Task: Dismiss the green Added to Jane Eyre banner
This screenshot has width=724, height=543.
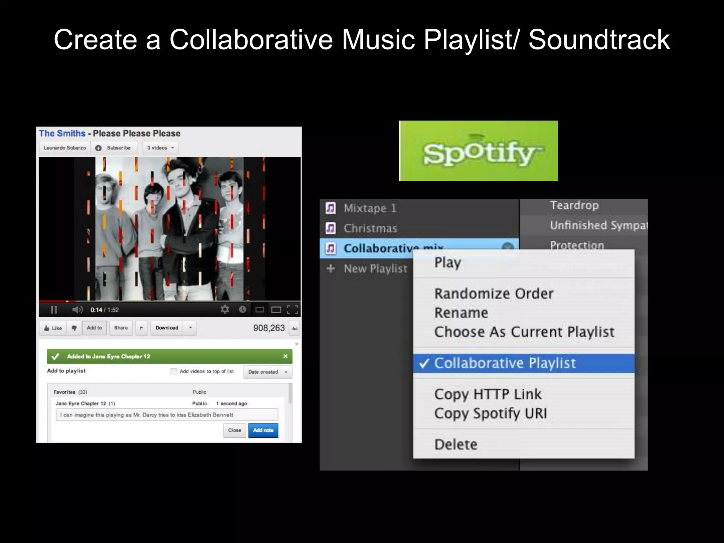Action: tap(285, 356)
